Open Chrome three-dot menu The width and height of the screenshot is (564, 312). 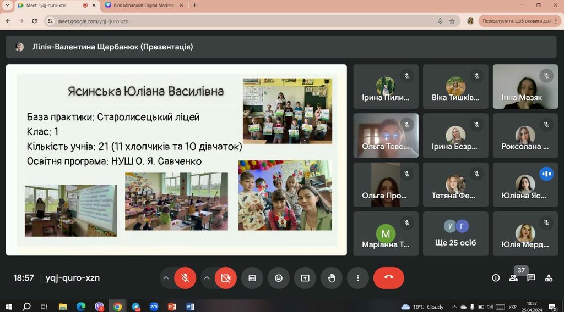pos(556,21)
